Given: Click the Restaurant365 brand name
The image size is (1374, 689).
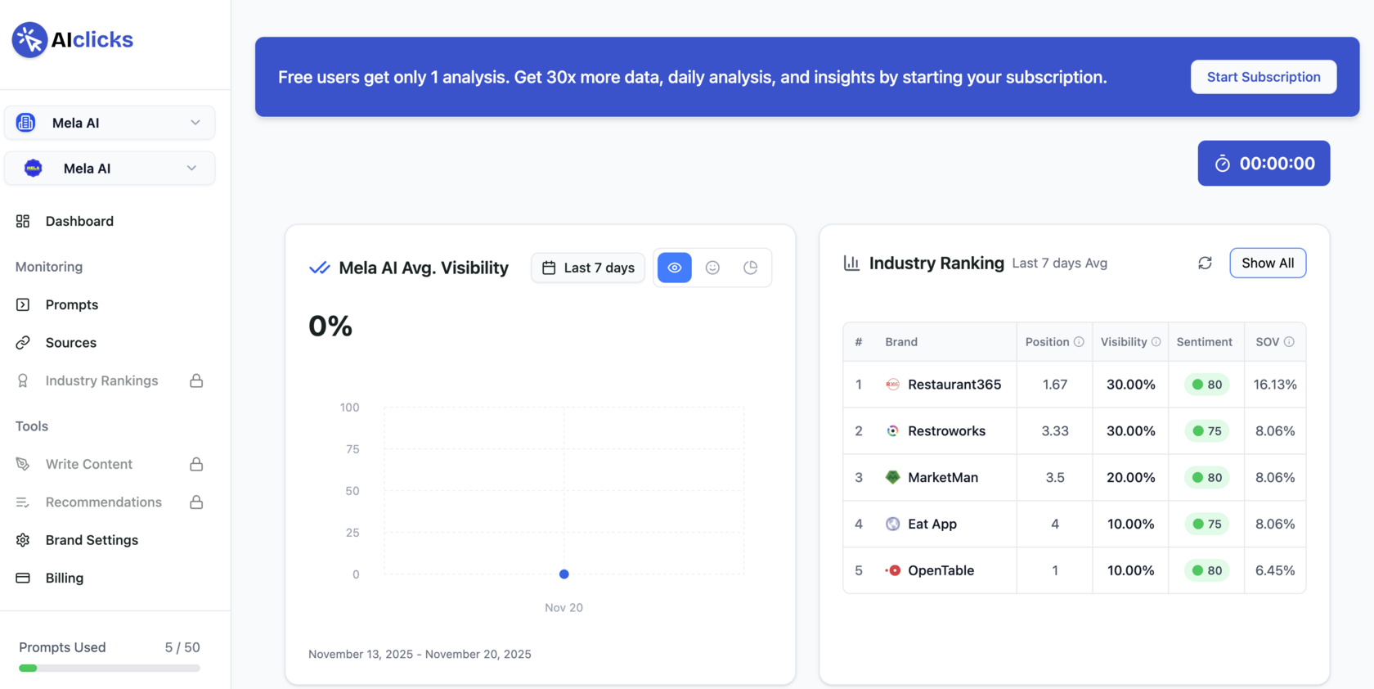Looking at the screenshot, I should pos(954,385).
